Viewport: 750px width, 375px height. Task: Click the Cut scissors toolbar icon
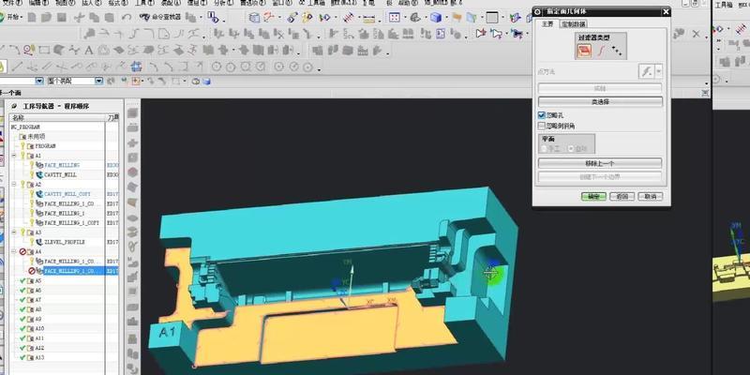pos(80,18)
